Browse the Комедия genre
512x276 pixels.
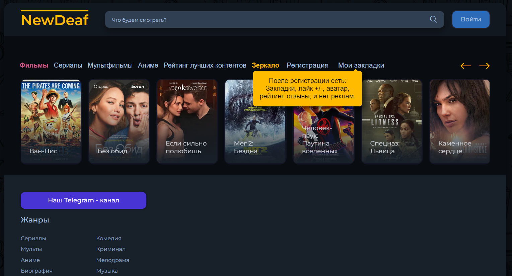pos(109,238)
